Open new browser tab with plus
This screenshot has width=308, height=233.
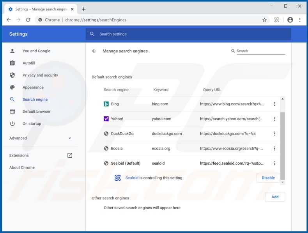pyautogui.click(x=83, y=9)
